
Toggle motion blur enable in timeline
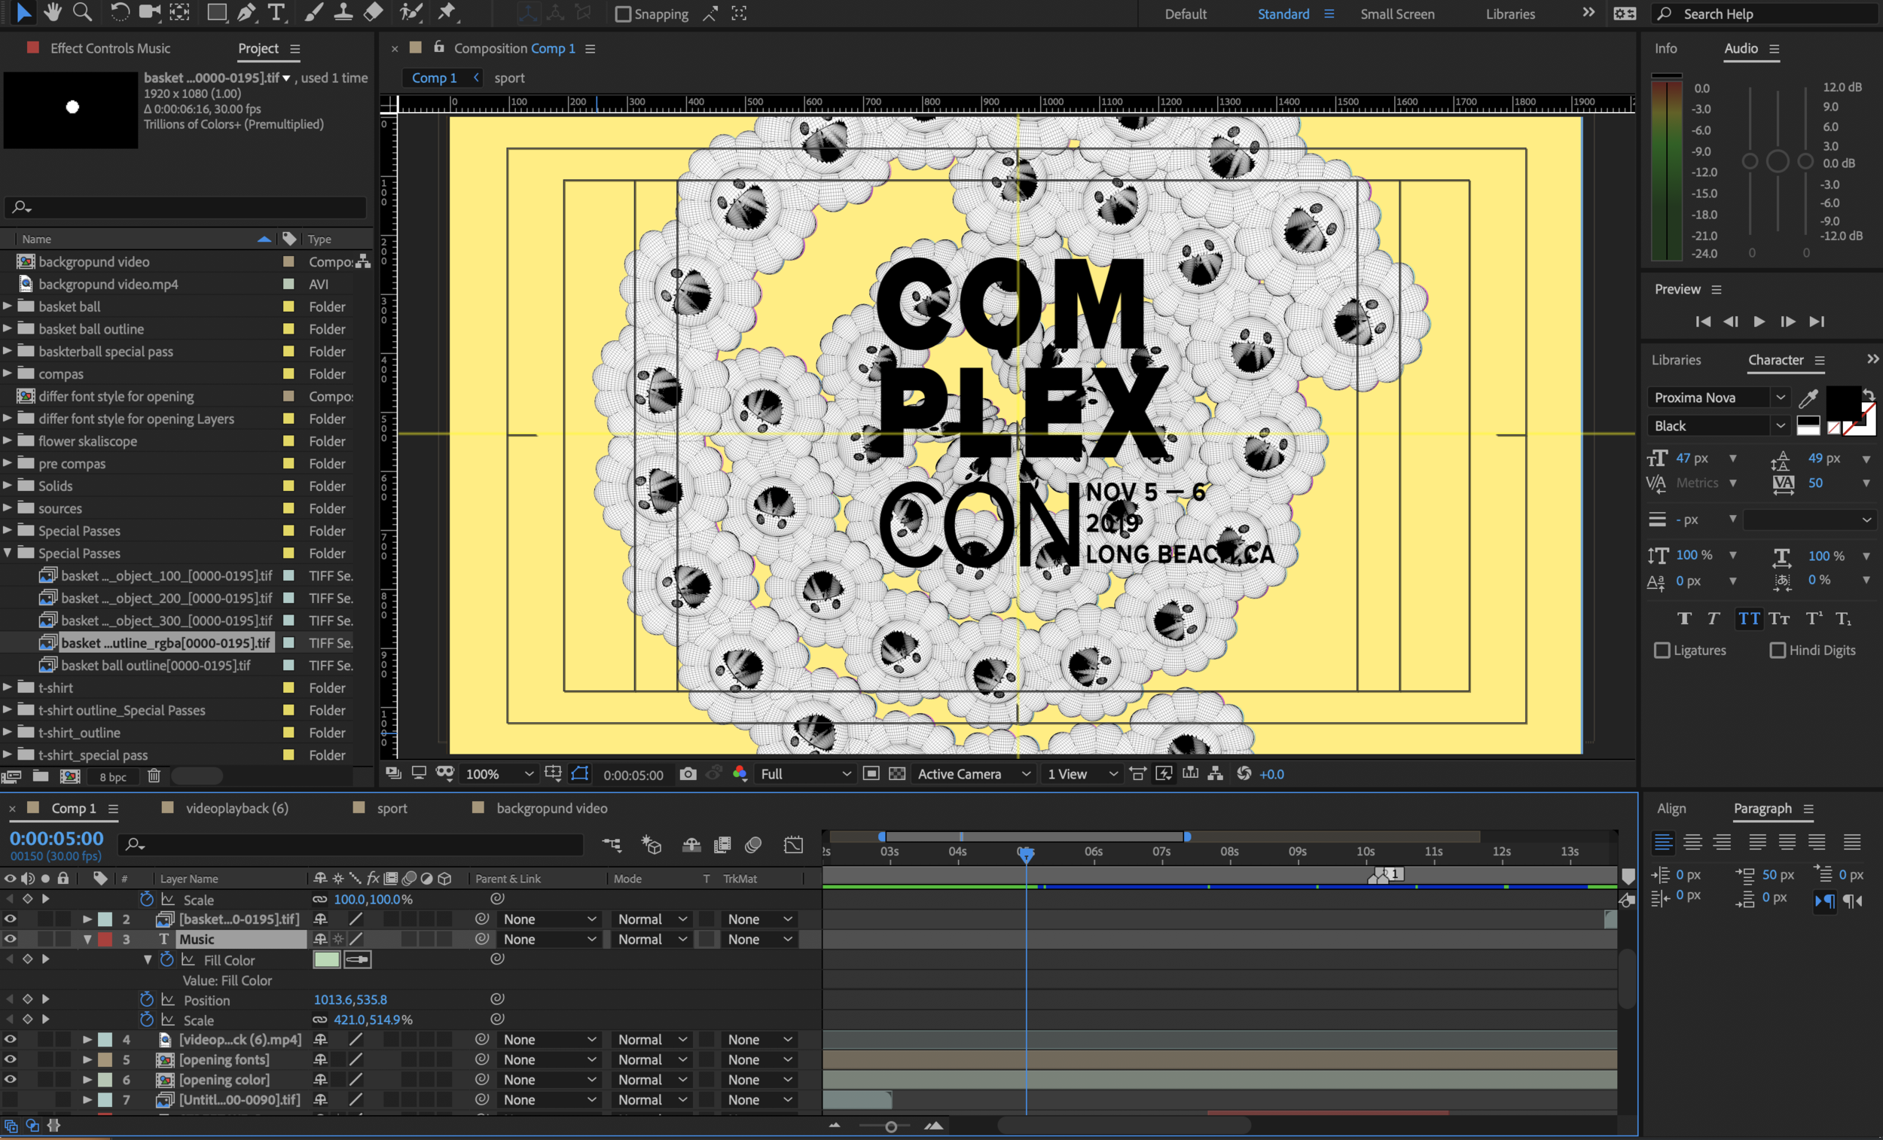753,845
